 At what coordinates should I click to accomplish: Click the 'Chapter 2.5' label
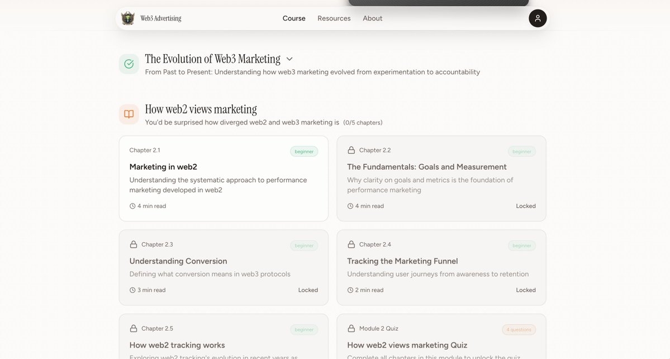(157, 328)
